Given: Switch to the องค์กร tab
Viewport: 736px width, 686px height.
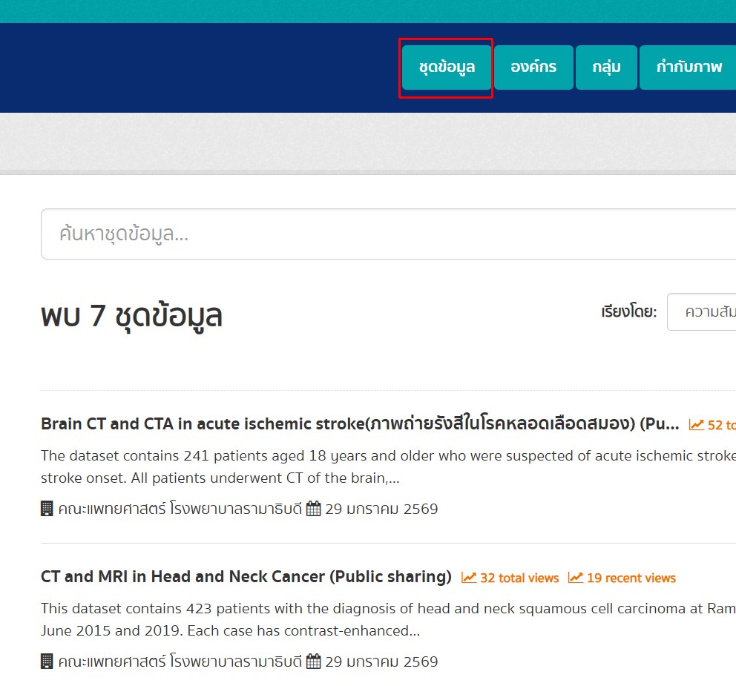Looking at the screenshot, I should click(x=533, y=67).
